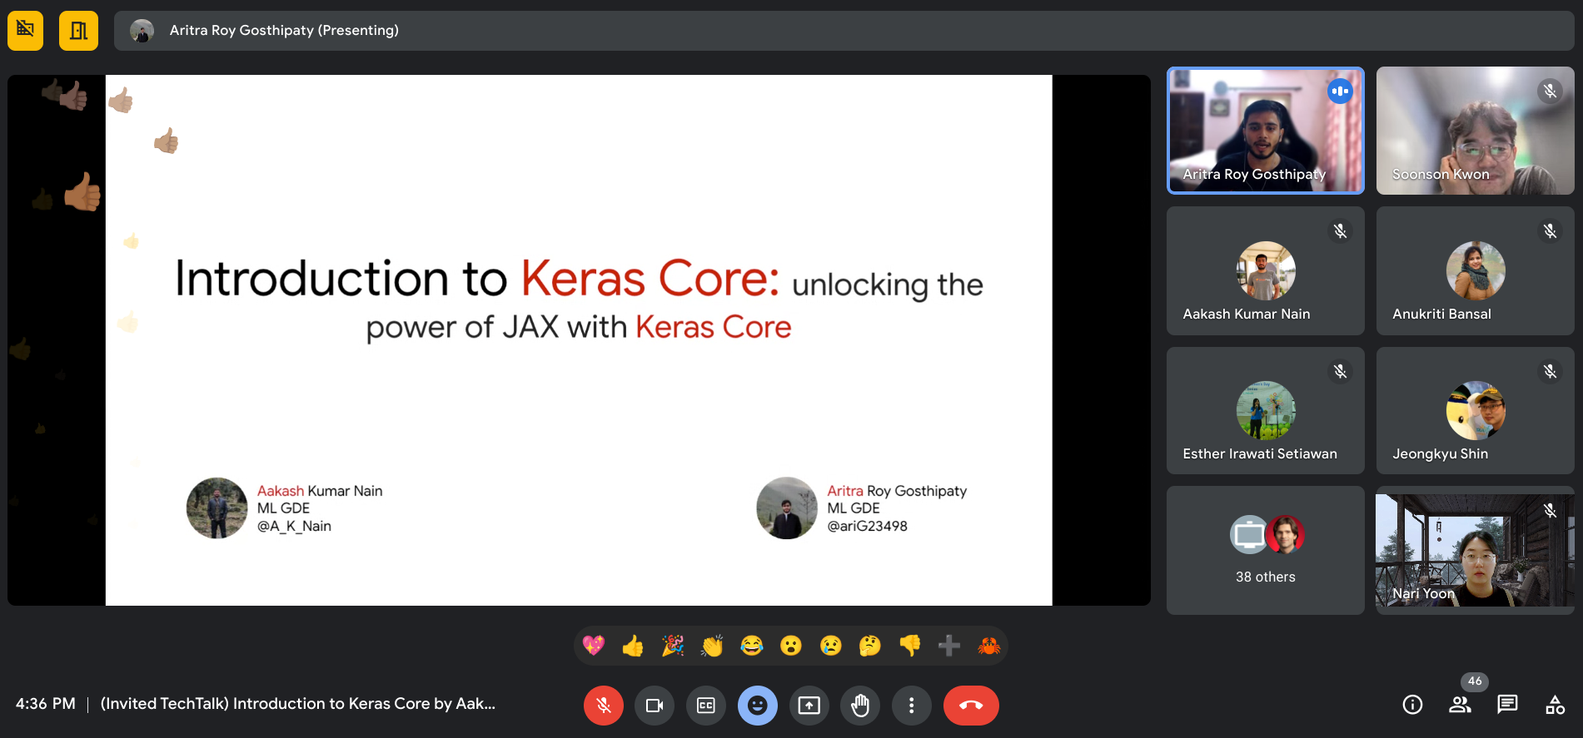Click muted mic icon on Aakash Kumar Nain tile
The image size is (1583, 738).
pyautogui.click(x=1340, y=230)
